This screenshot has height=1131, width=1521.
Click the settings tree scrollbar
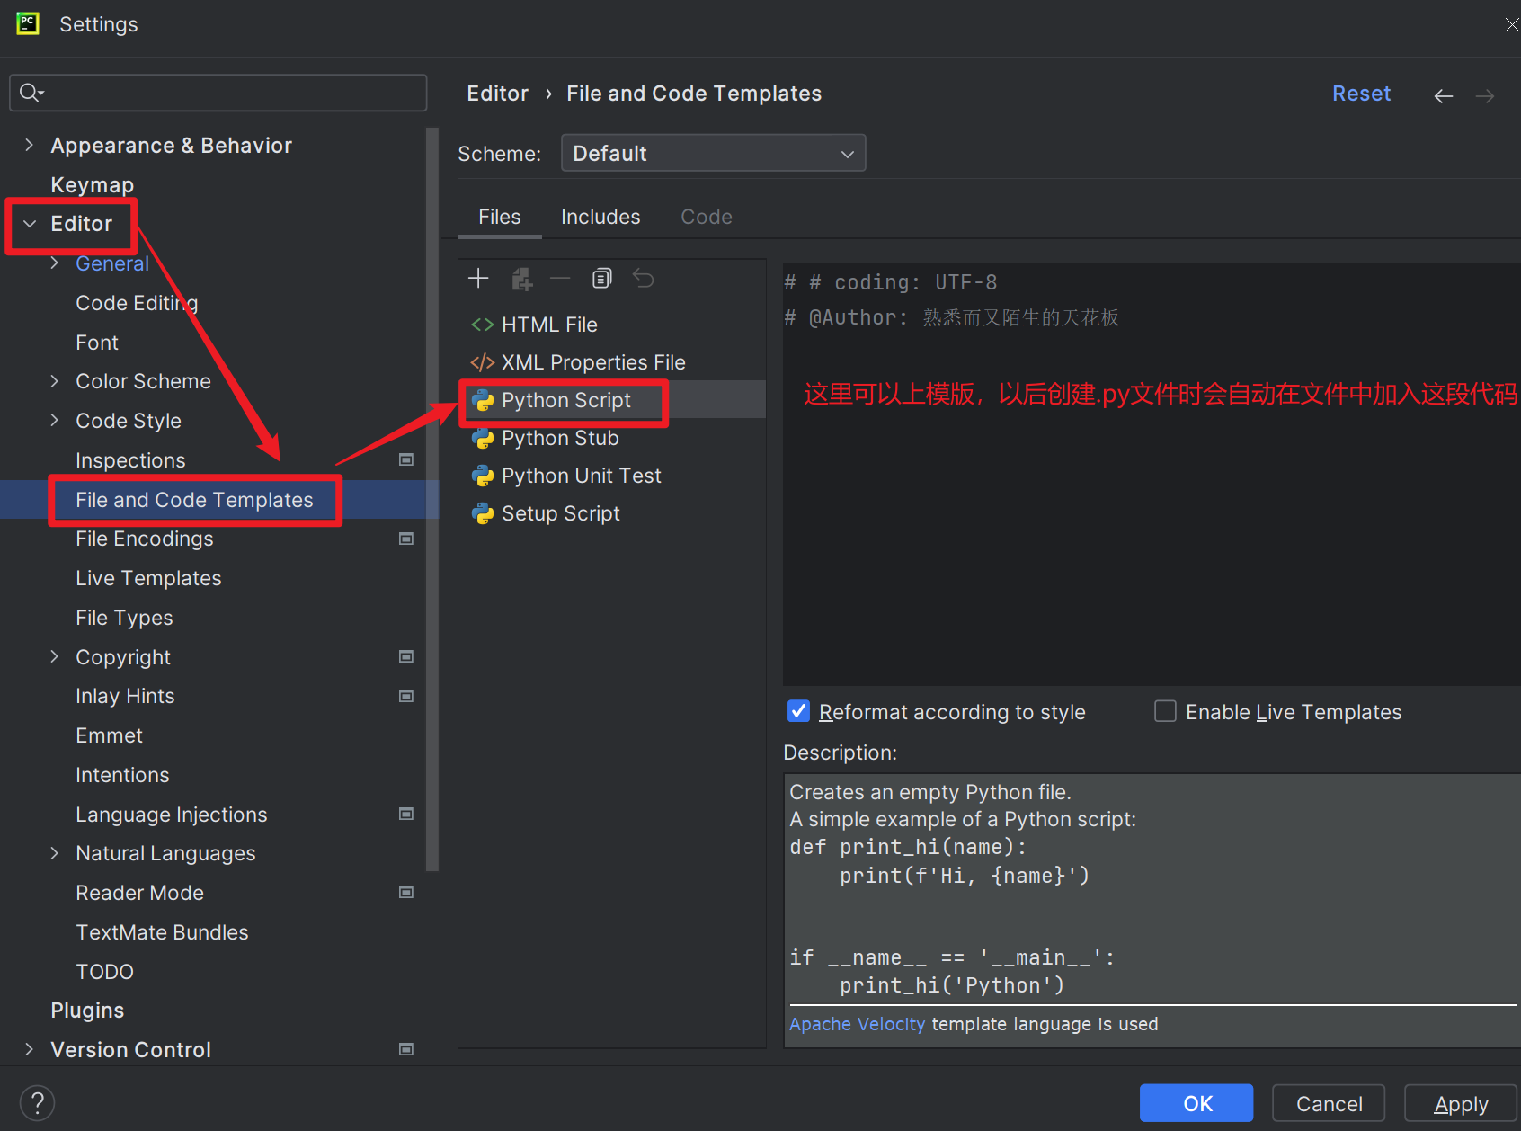tap(432, 500)
